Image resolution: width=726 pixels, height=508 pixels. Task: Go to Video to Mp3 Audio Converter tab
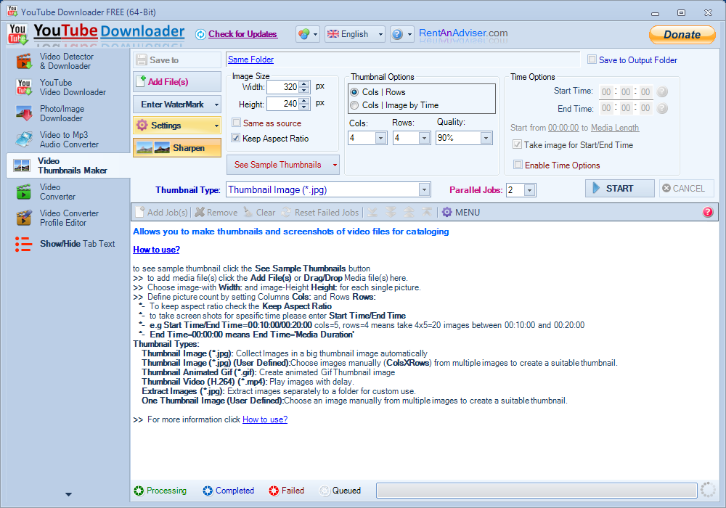click(x=68, y=139)
